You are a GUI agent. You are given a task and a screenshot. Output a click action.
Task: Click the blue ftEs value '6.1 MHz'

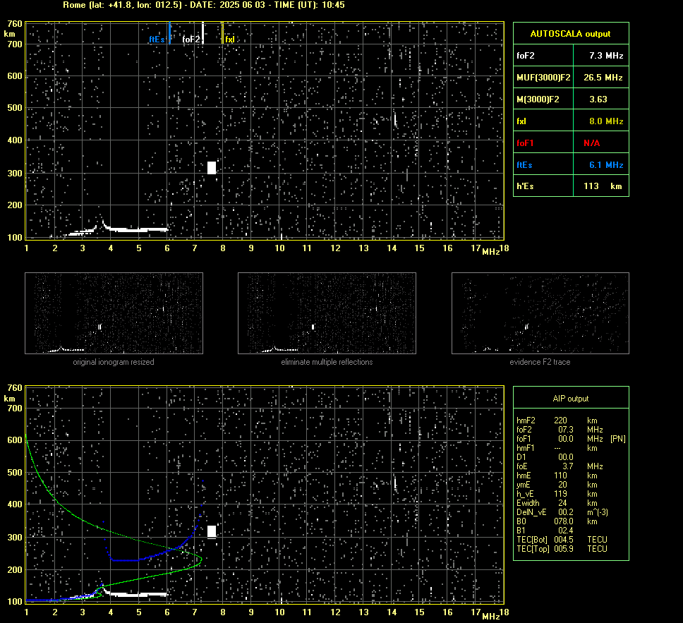(x=606, y=164)
